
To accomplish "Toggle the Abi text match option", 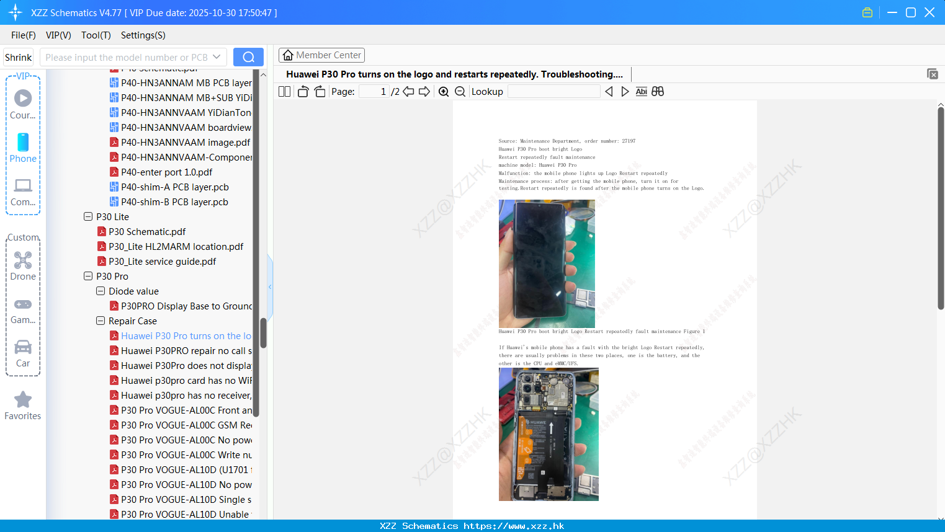I will [641, 92].
